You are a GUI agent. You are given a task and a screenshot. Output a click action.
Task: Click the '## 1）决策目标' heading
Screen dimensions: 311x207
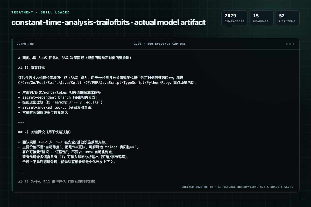[31, 68]
